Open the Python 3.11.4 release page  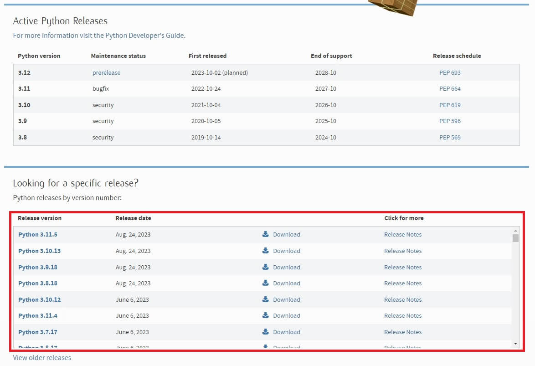click(37, 316)
